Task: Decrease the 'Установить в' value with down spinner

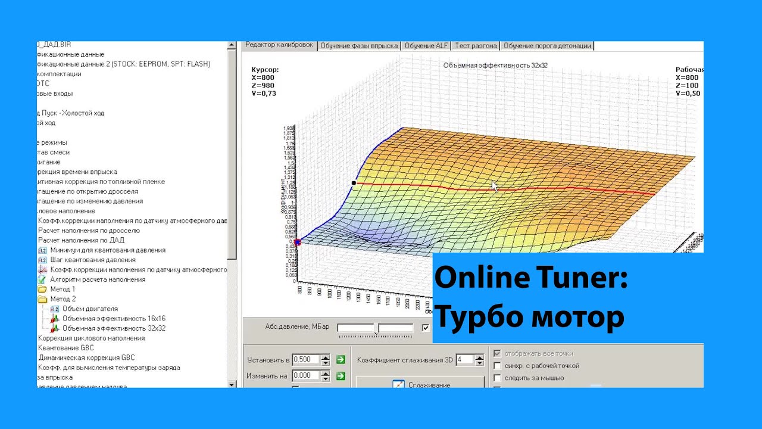Action: coord(325,362)
